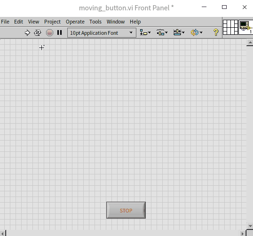
Task: Open the Resize Objects menu icon
Action: 179,32
